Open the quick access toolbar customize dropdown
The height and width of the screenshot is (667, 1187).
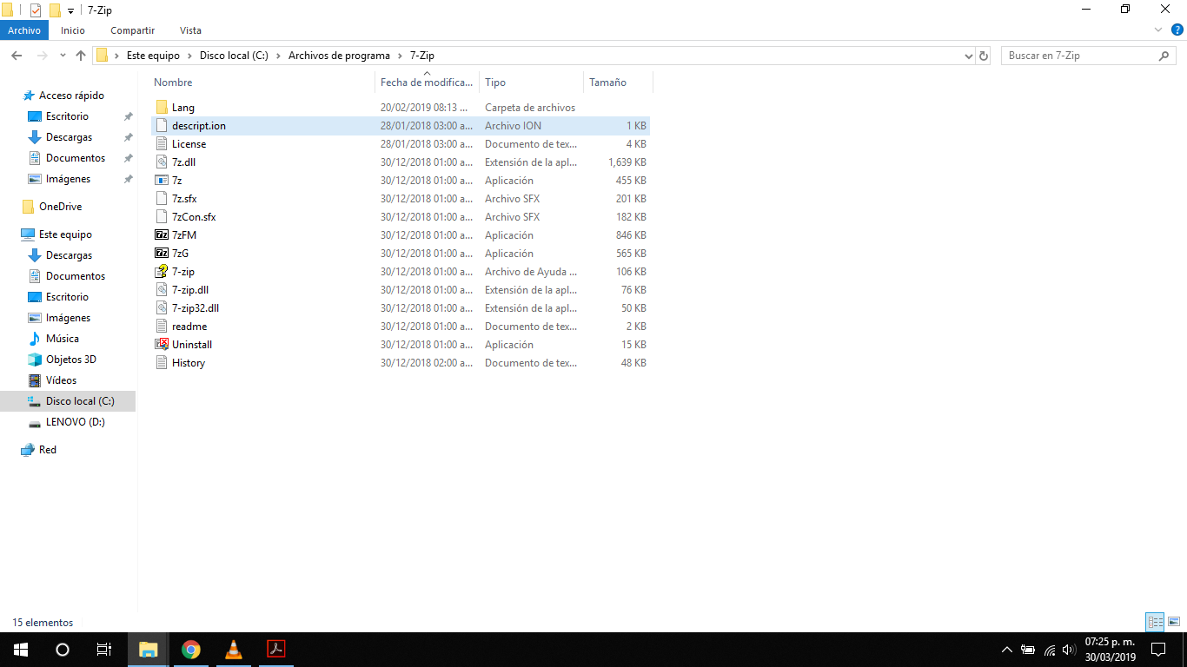(x=70, y=11)
